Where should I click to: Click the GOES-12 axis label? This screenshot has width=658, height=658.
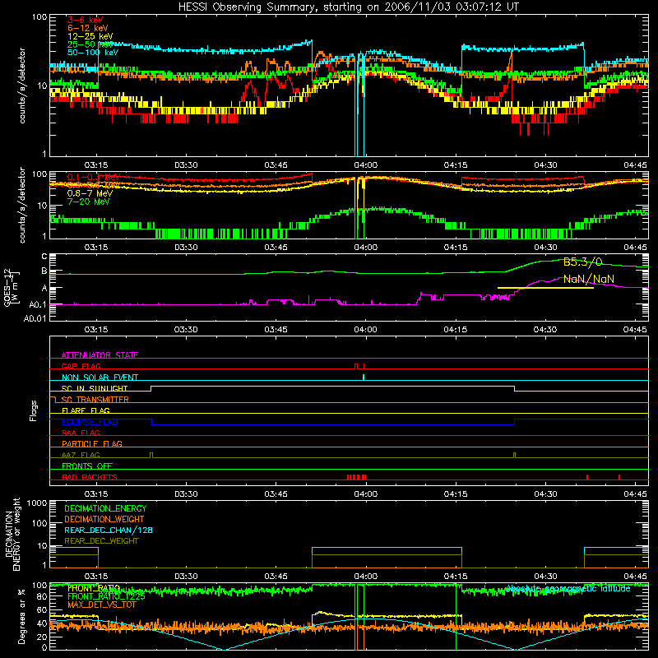coord(11,288)
